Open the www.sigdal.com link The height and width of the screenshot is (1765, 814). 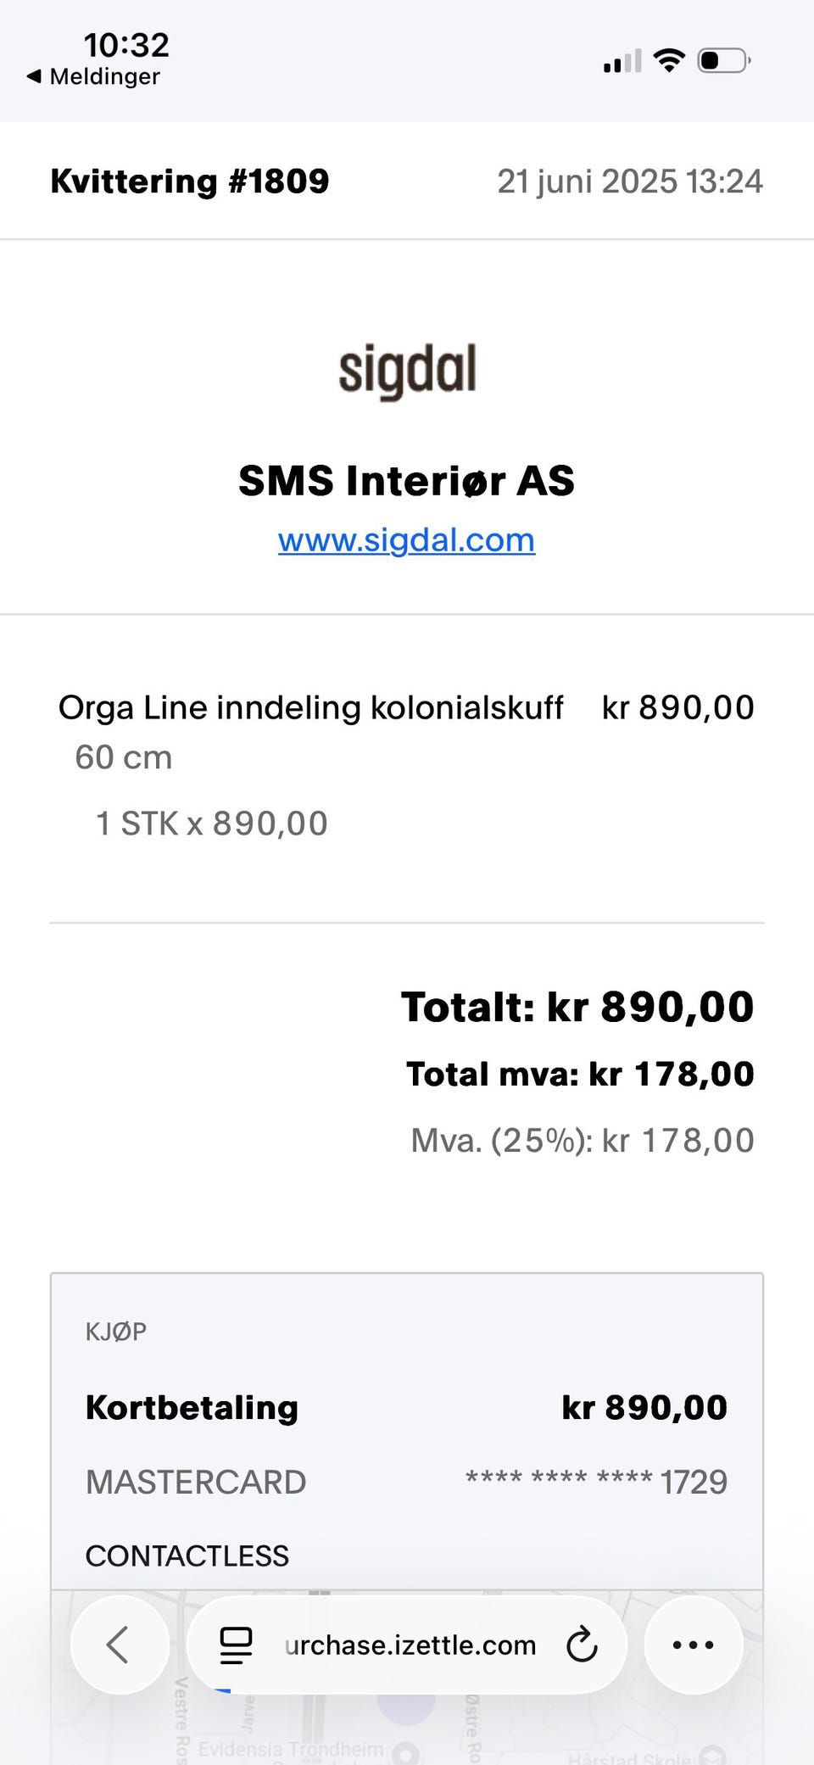tap(406, 540)
